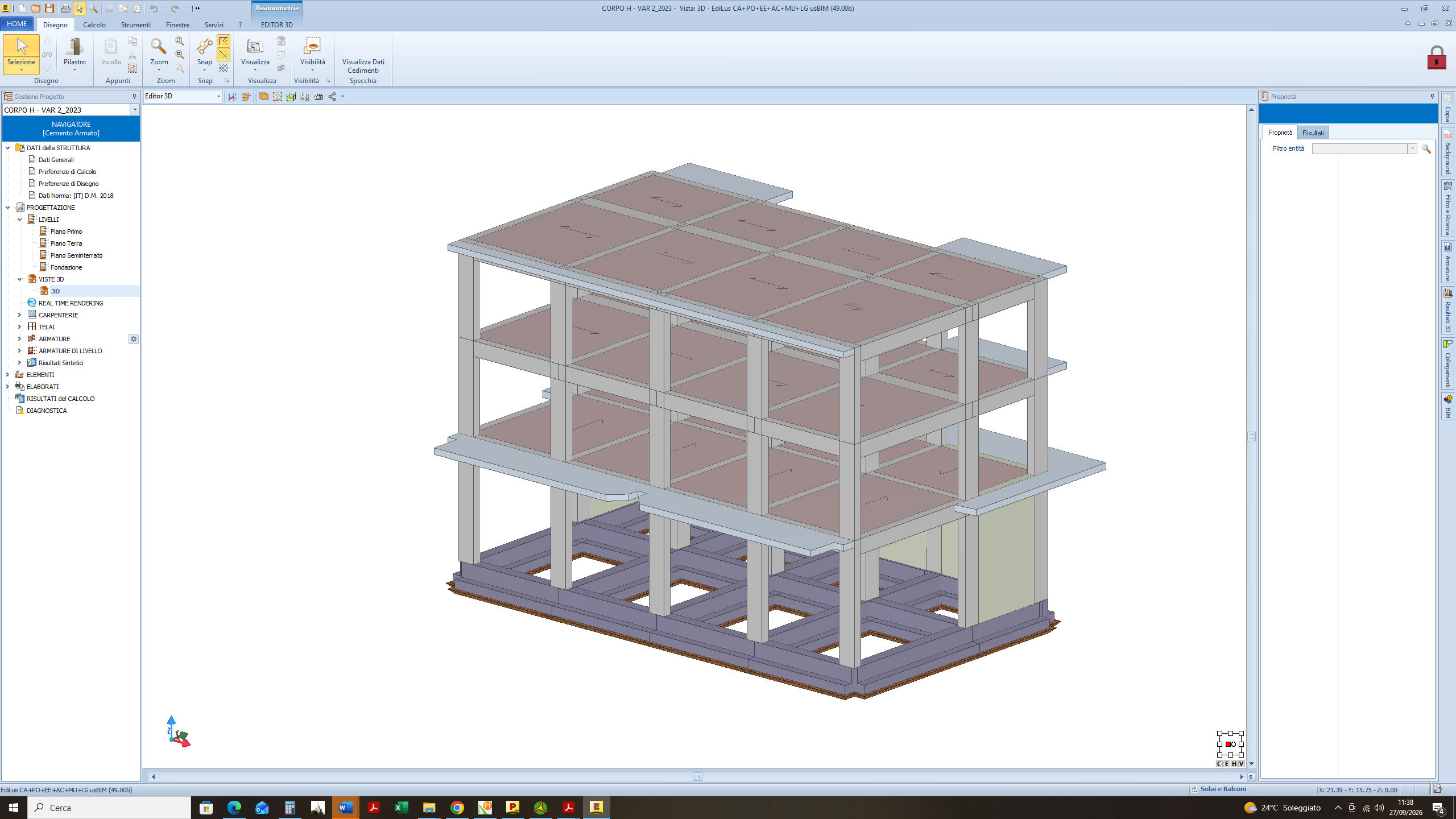Click the Undo arrow icon

(x=154, y=9)
